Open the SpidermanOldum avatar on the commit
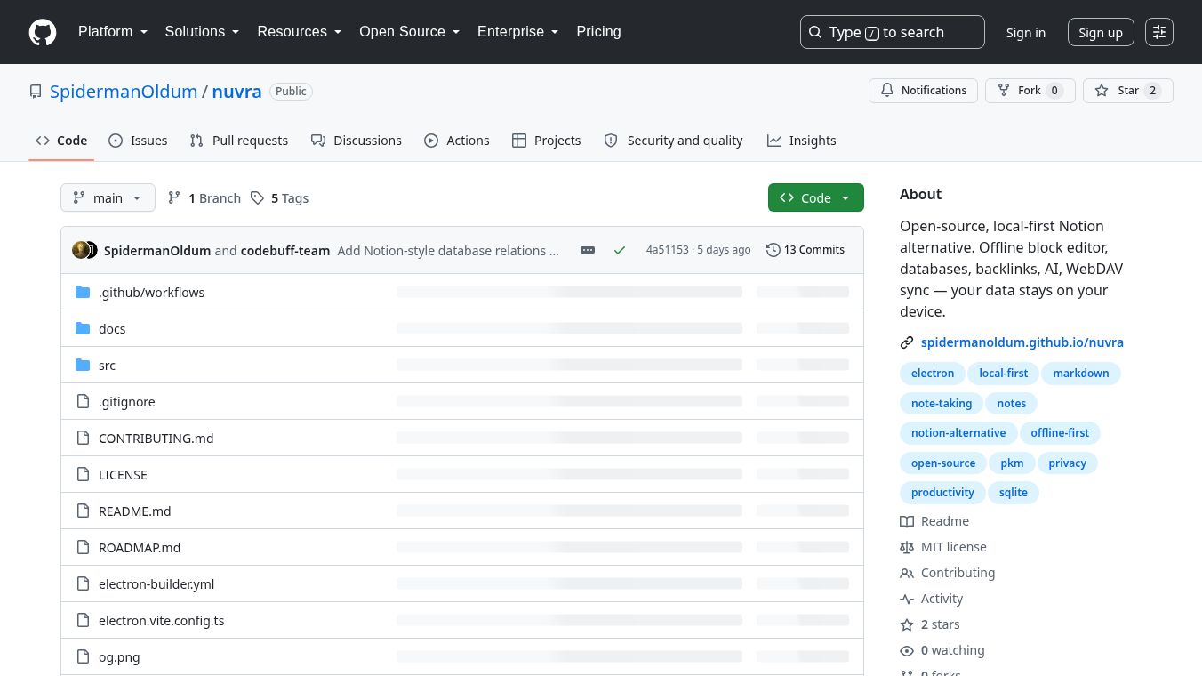 tap(80, 250)
